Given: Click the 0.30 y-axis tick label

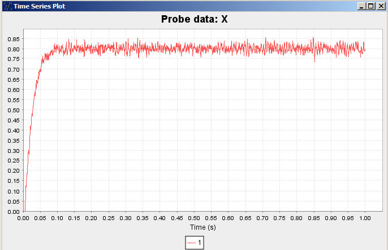Looking at the screenshot, I should point(14,151).
